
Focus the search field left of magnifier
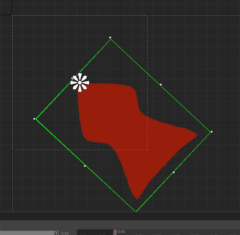click(27, 233)
